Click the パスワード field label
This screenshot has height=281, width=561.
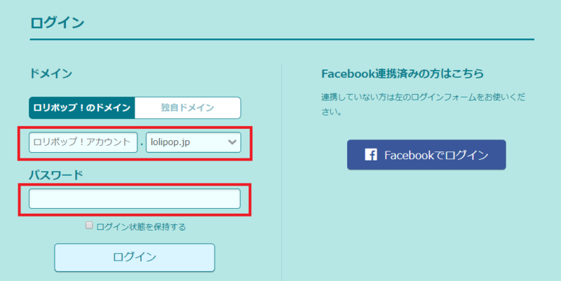pyautogui.click(x=56, y=173)
